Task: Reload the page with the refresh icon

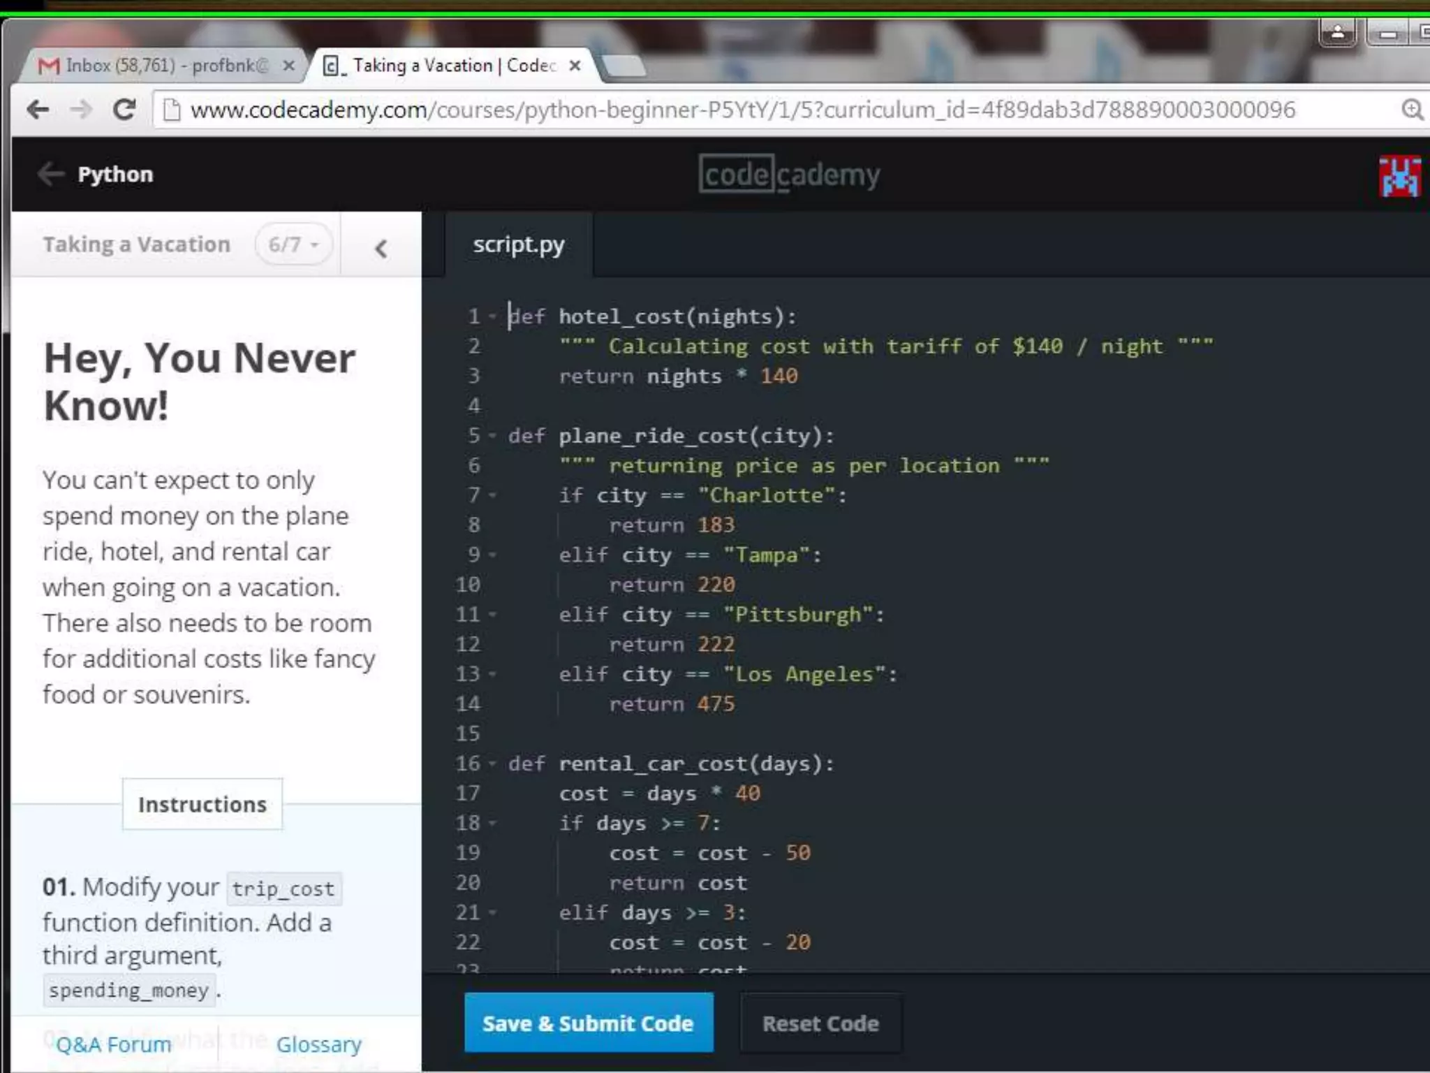Action: point(124,110)
